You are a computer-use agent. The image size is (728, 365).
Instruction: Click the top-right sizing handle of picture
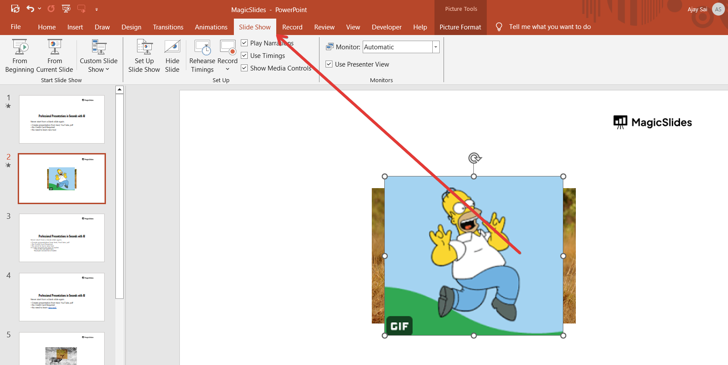tap(563, 176)
